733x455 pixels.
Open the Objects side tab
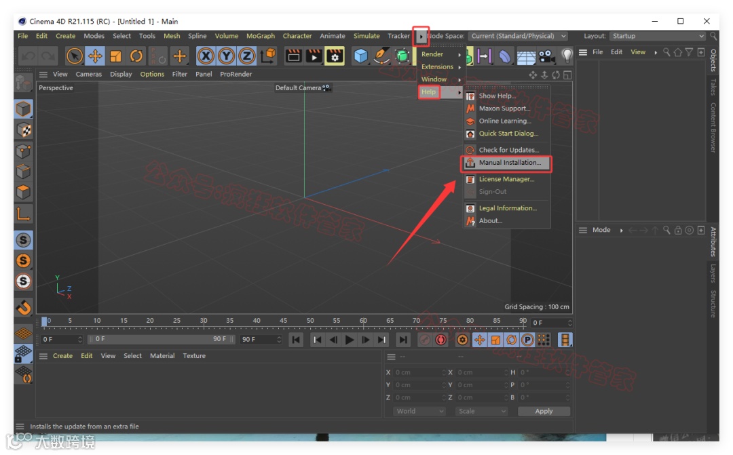[713, 60]
